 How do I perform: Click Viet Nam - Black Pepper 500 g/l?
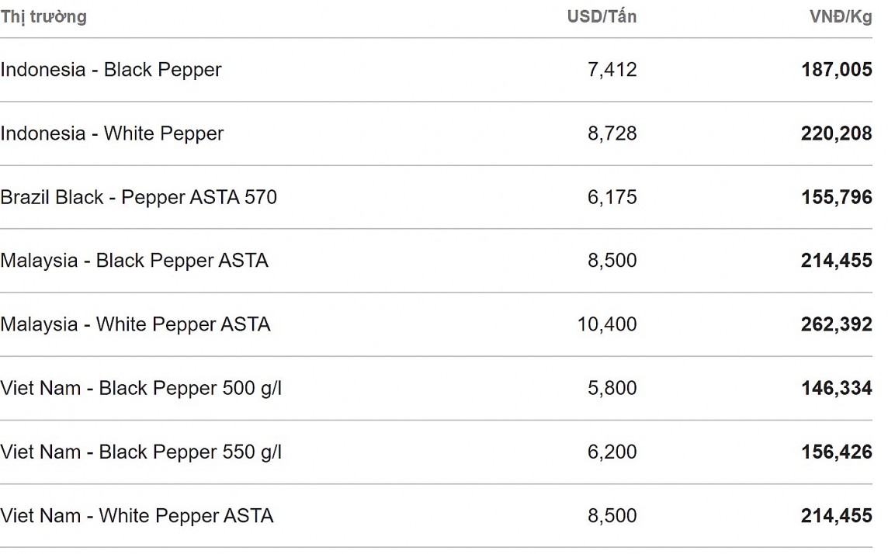click(x=140, y=388)
